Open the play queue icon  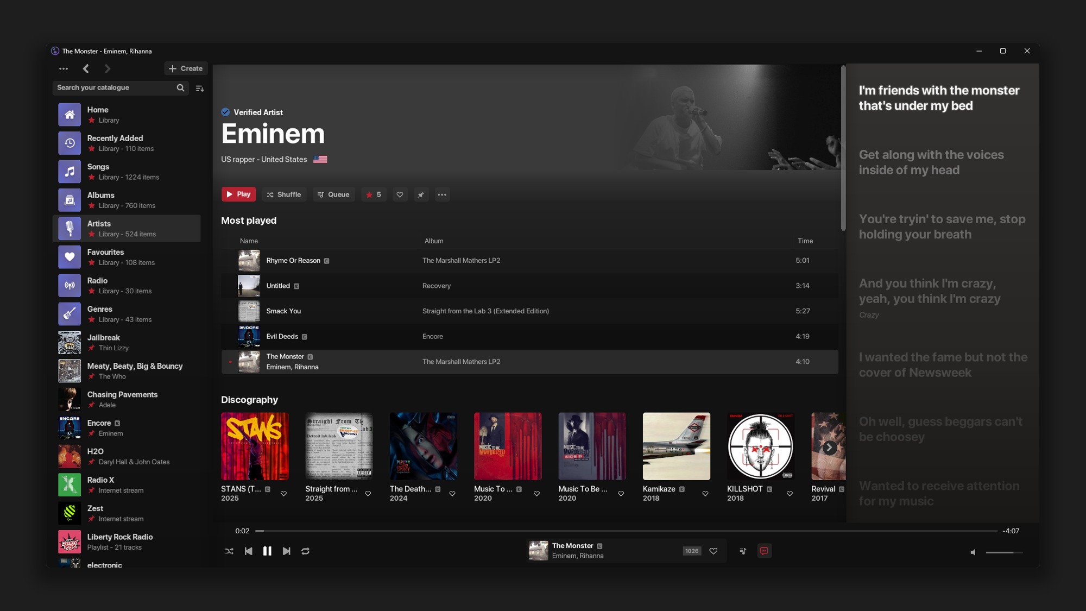(743, 551)
